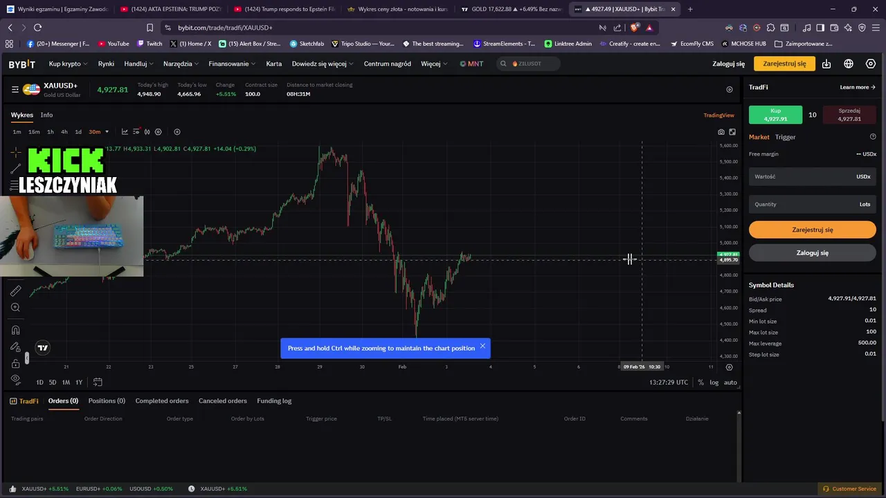
Task: Toggle magnet mode for drawings
Action: pyautogui.click(x=15, y=330)
